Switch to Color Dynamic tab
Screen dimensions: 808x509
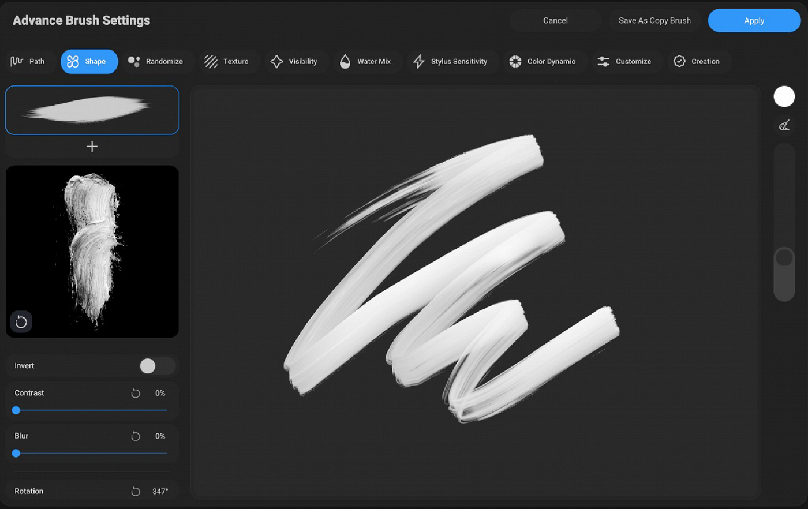(544, 61)
